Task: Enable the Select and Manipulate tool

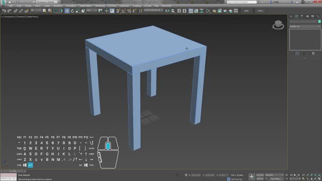Action: [x=106, y=11]
